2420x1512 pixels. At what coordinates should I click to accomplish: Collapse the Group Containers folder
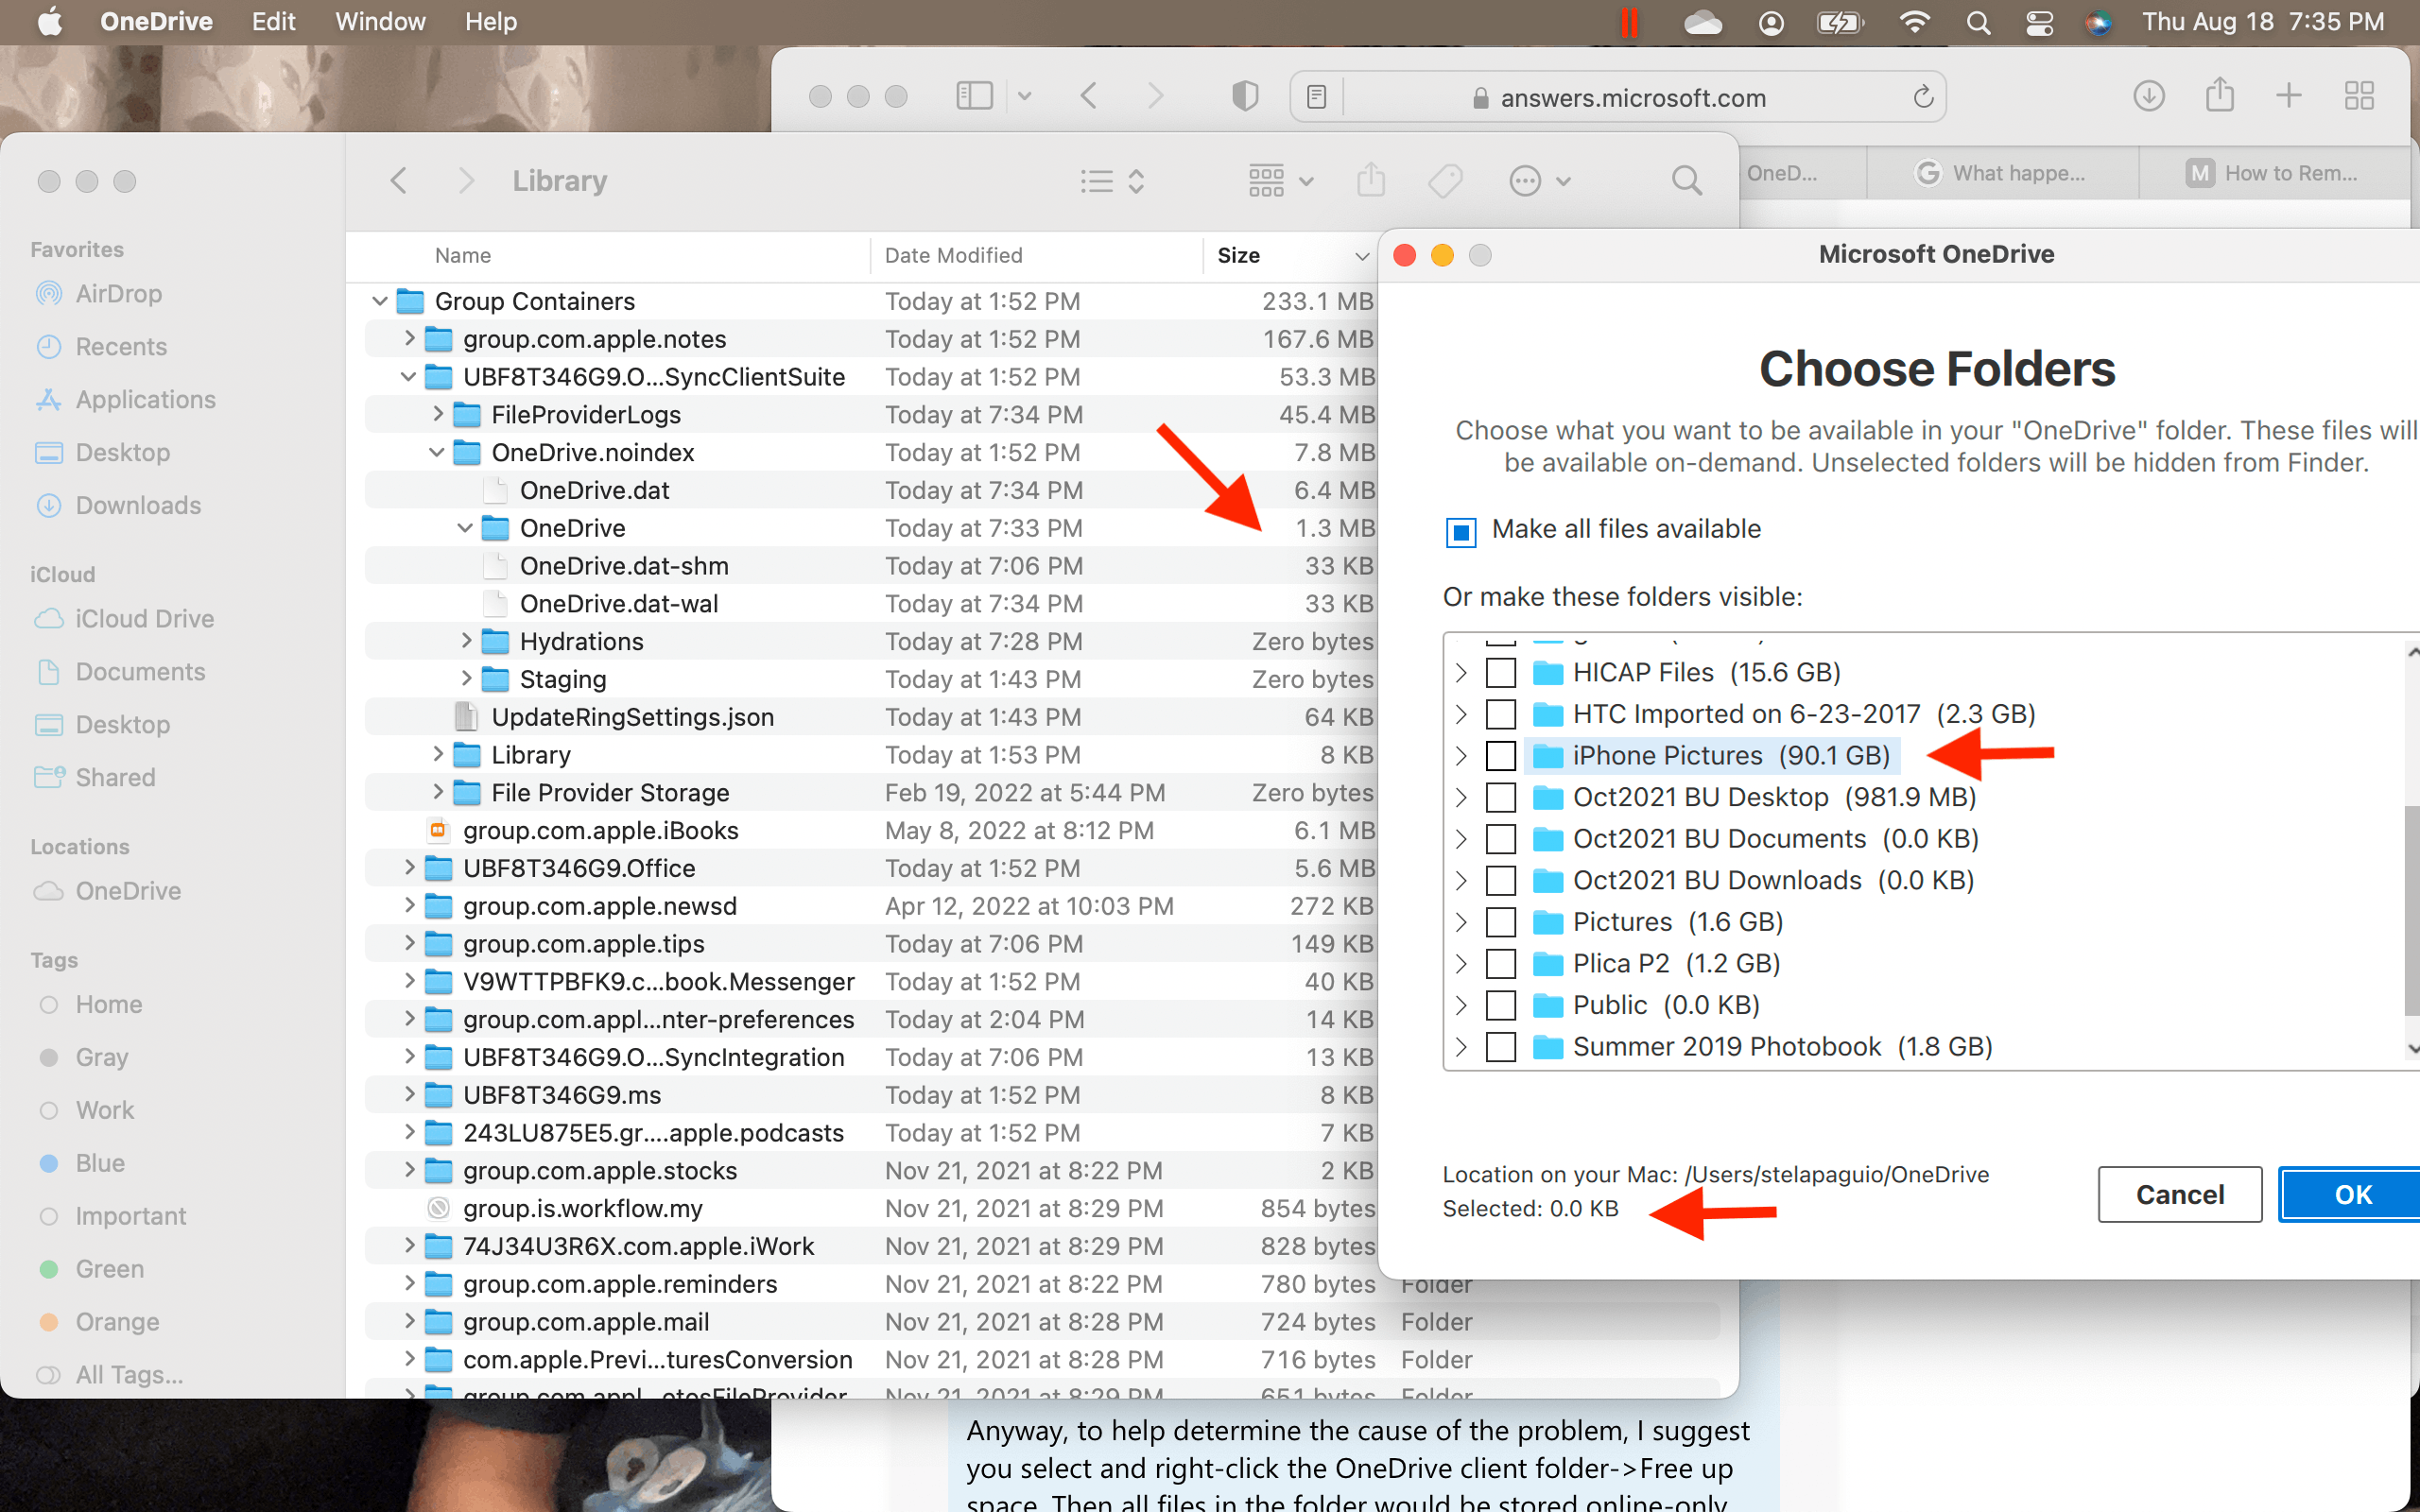379,301
